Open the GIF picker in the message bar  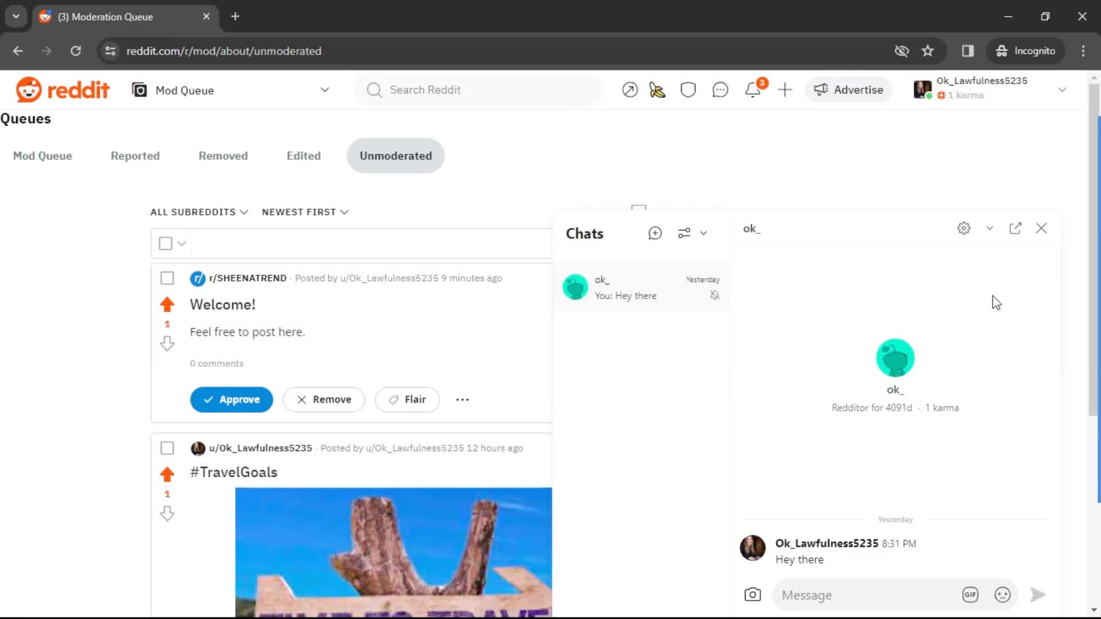970,594
